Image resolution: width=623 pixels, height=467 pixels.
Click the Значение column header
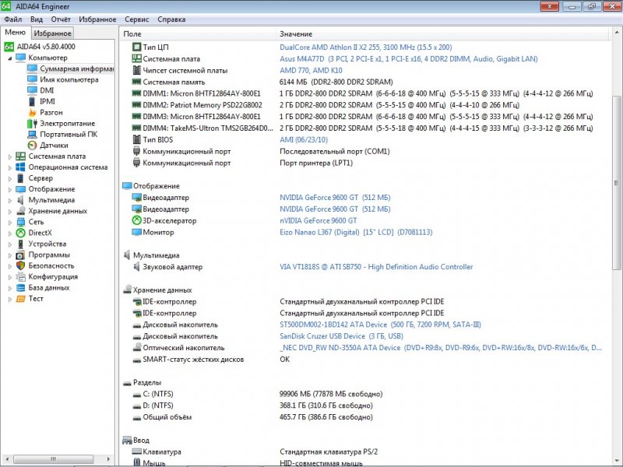click(x=296, y=34)
